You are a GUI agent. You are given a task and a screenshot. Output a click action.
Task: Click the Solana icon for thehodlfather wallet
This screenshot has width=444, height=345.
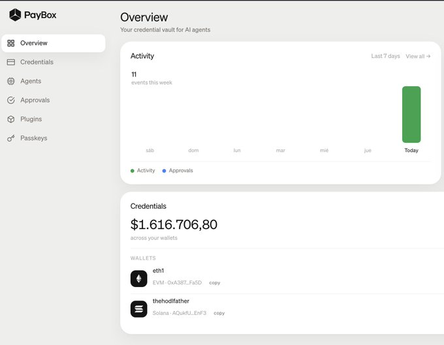[x=138, y=308]
